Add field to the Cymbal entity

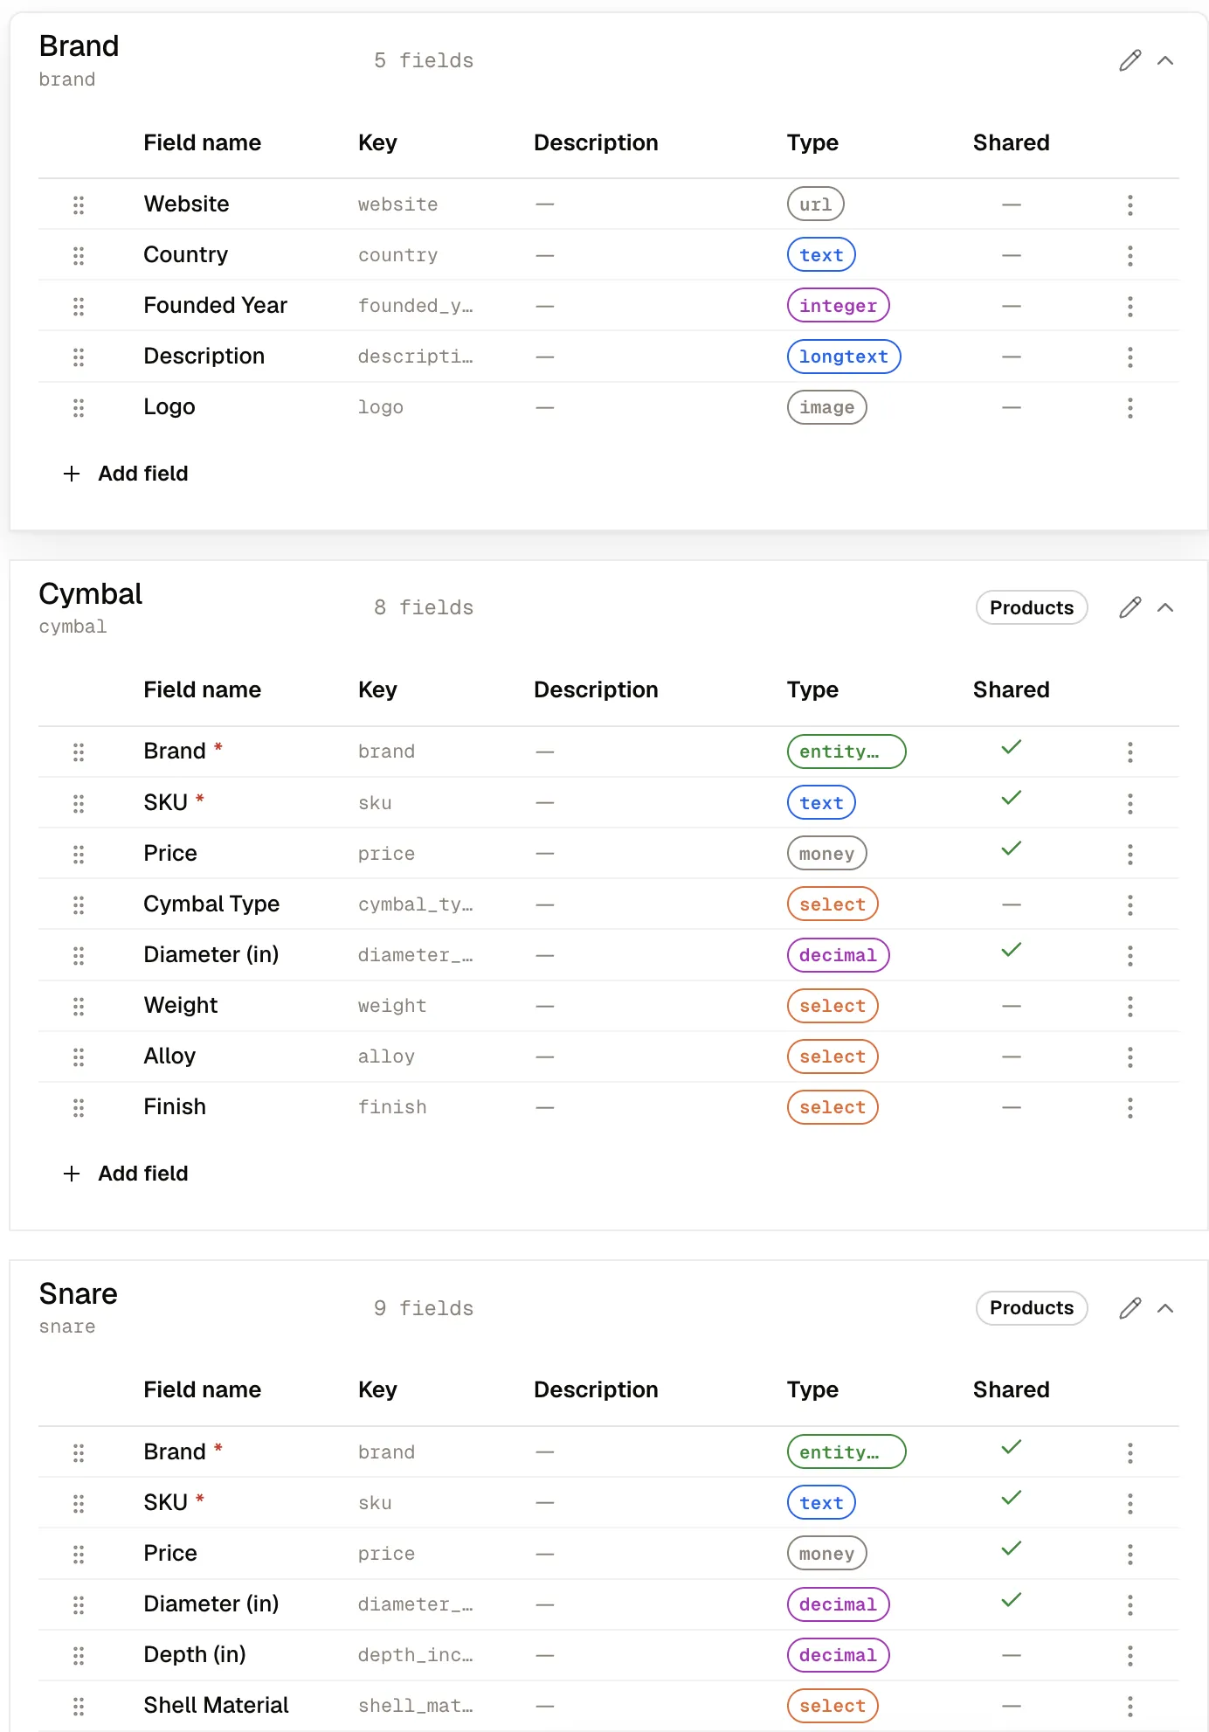126,1174
